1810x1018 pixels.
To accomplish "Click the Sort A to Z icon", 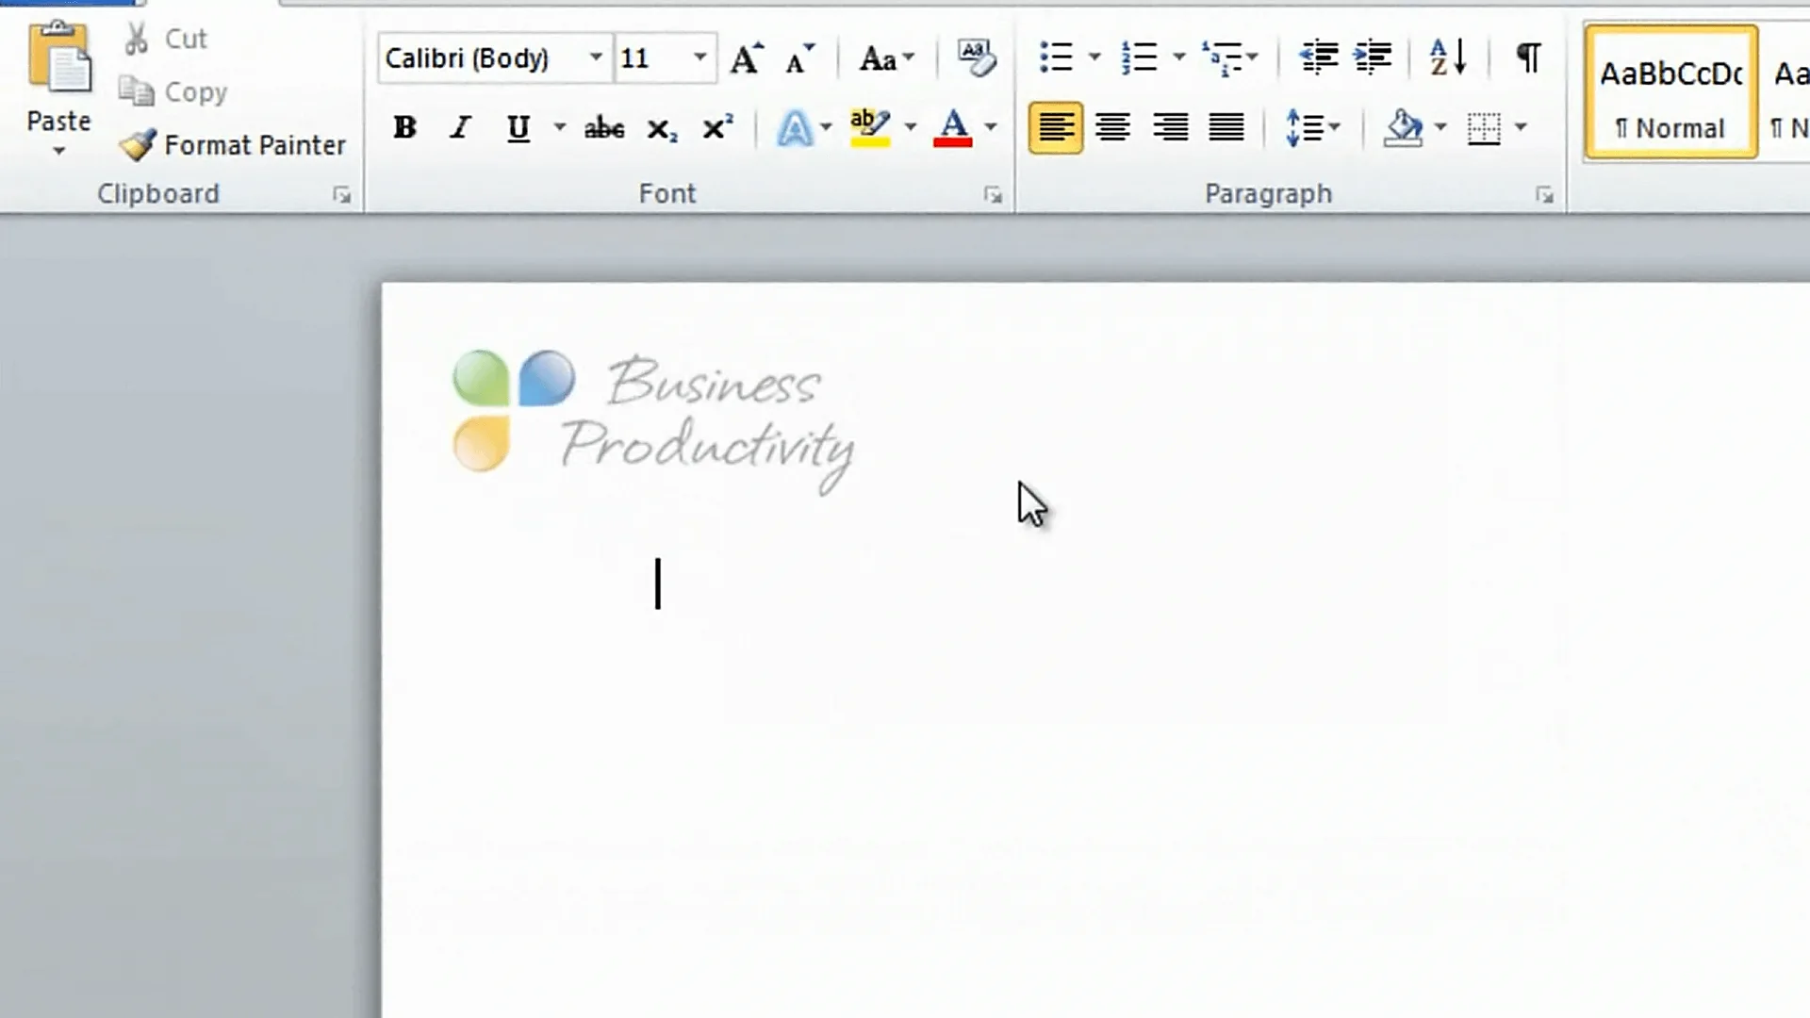I will (1447, 58).
